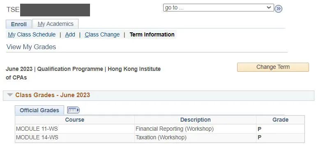
Task: Click the go-to double-arrow icon
Action: (x=278, y=9)
